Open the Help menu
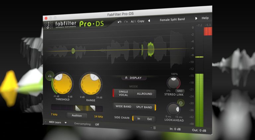 point(205,18)
